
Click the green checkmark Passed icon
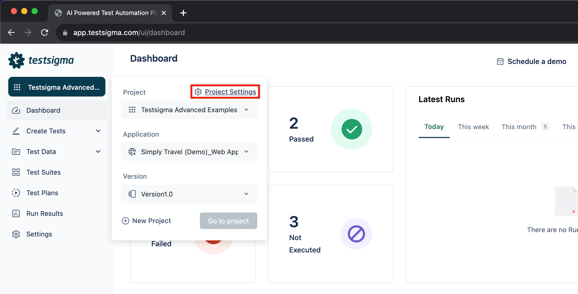coord(352,129)
